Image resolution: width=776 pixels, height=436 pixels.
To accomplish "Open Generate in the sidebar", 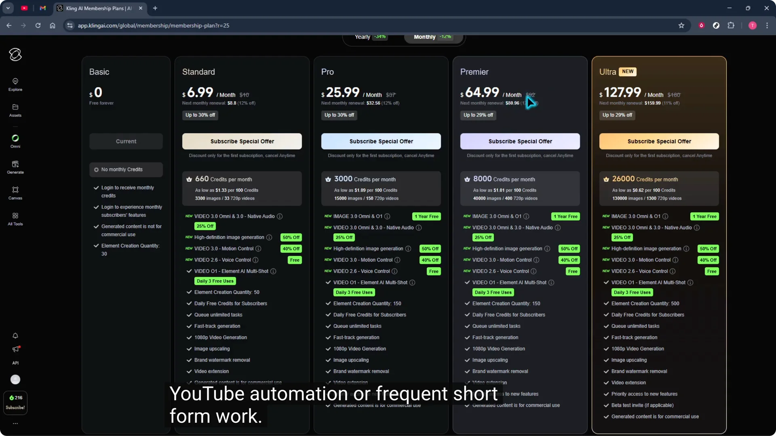I will (15, 168).
